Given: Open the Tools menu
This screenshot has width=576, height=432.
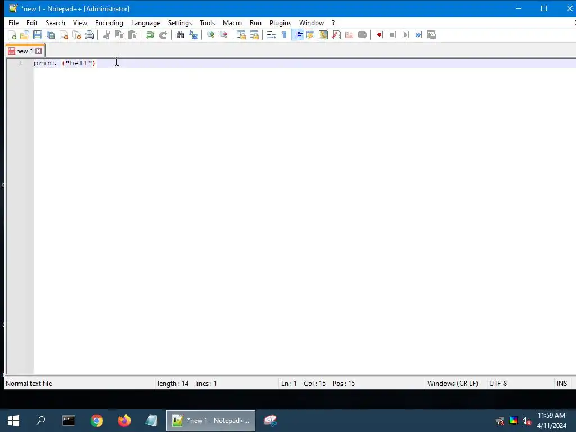Looking at the screenshot, I should click(x=207, y=22).
